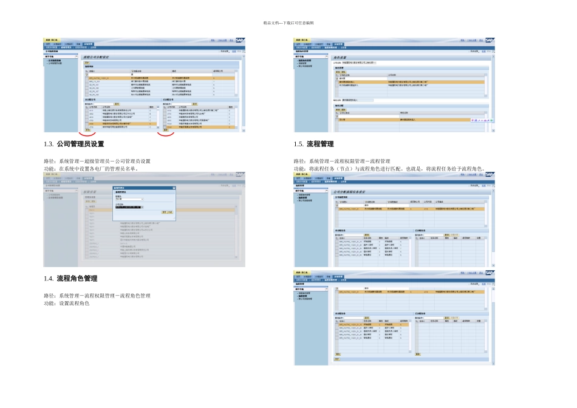
Task: Select active 系统管理 tab in 角色设置 screenshot
Action: 338,44
